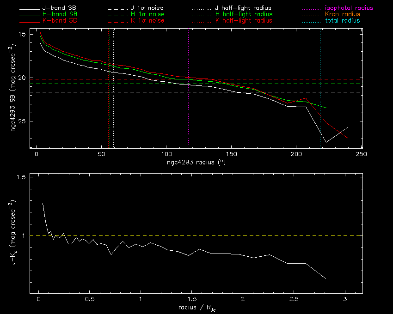This screenshot has width=393, height=314.
Task: Click the K 1σ noise legend entry
Action: point(145,21)
